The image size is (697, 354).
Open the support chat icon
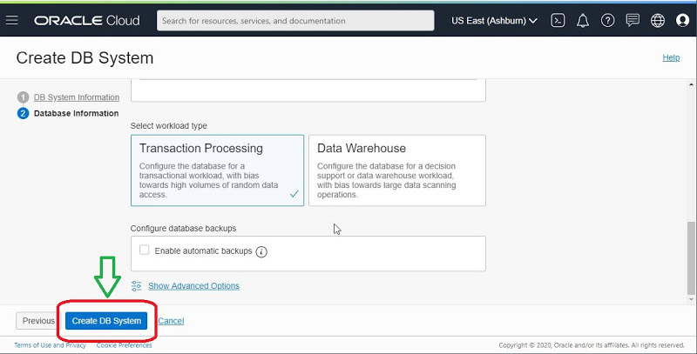point(633,19)
